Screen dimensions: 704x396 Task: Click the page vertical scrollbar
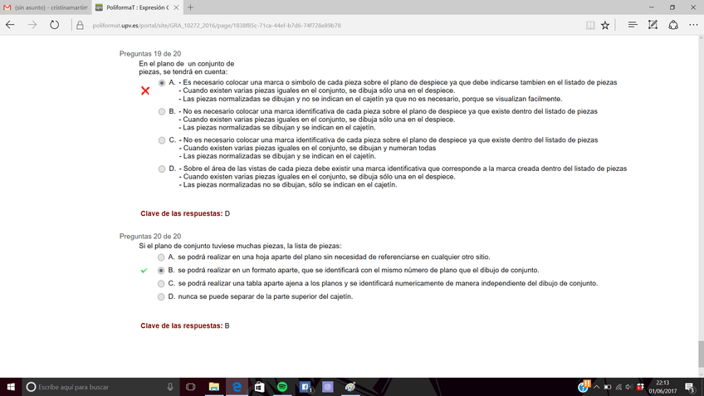(700, 208)
